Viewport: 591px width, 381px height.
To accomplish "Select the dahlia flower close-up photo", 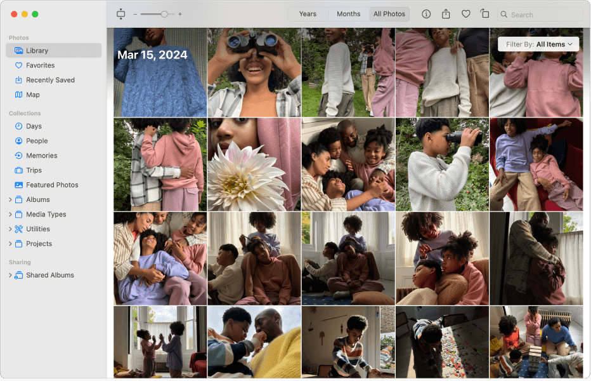I will click(254, 164).
